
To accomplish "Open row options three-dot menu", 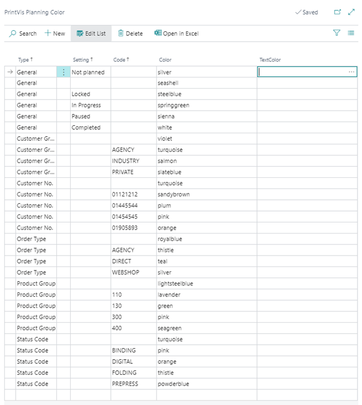I will coord(63,72).
